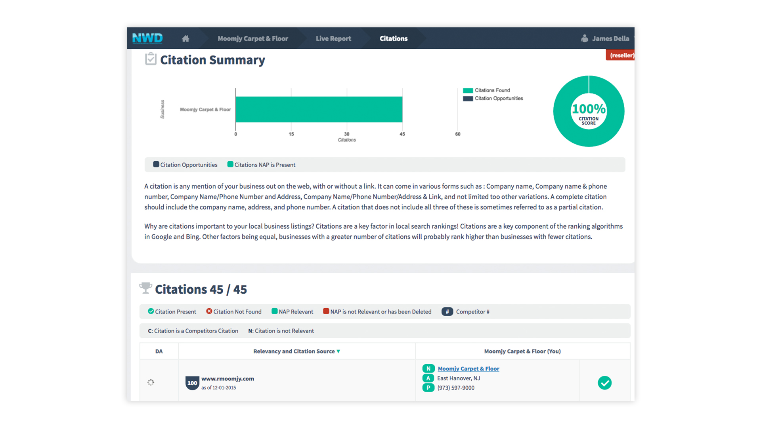
Task: Click the 100% citation score donut
Action: [589, 111]
